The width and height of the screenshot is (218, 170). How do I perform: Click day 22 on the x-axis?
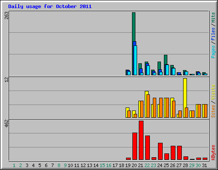(147, 165)
